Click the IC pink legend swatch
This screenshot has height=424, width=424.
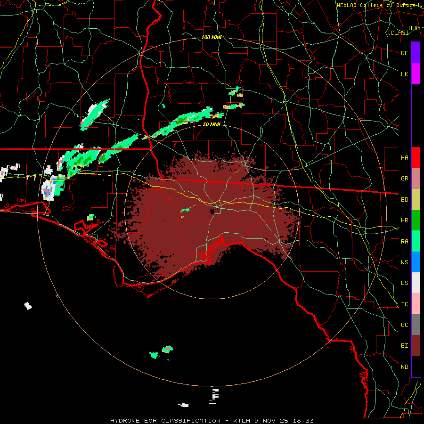pyautogui.click(x=416, y=304)
